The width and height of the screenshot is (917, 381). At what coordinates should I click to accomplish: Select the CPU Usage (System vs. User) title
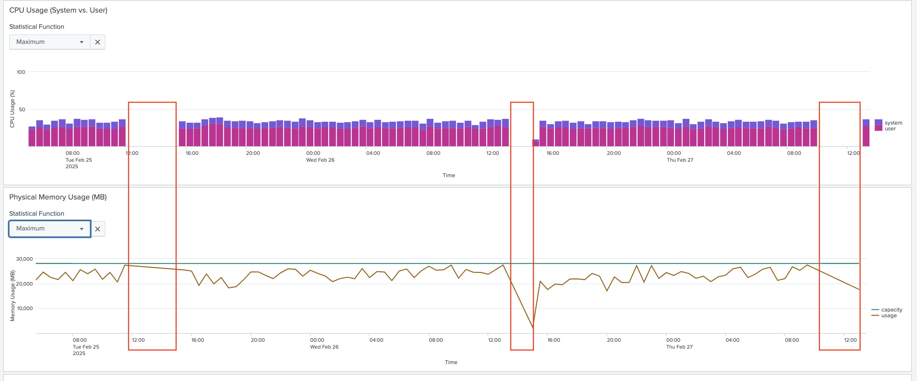pos(58,10)
